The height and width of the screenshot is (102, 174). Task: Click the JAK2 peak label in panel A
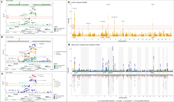click(x=123, y=21)
